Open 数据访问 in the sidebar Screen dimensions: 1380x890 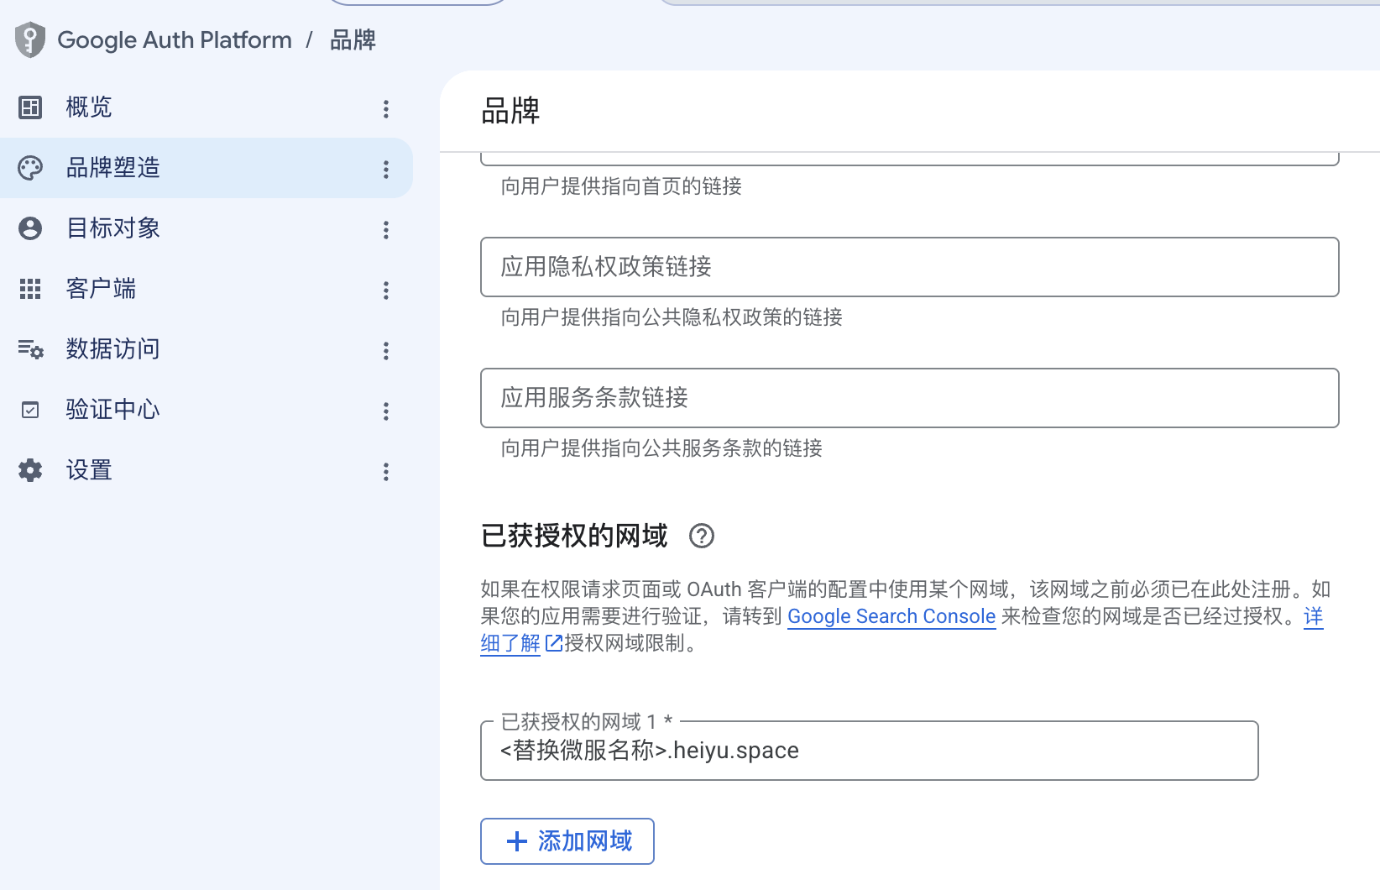click(x=206, y=349)
